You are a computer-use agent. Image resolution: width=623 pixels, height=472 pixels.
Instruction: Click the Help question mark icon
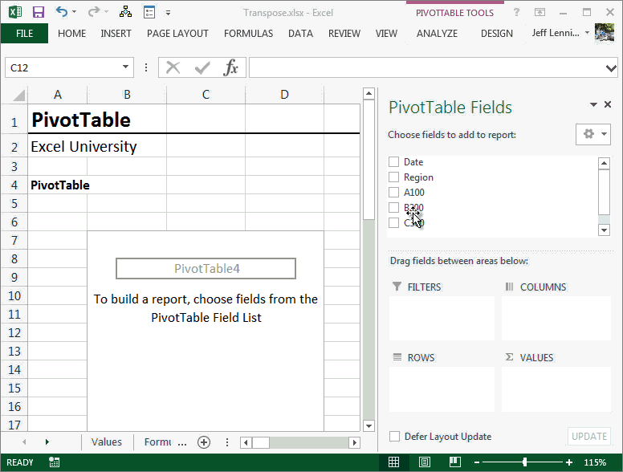516,12
